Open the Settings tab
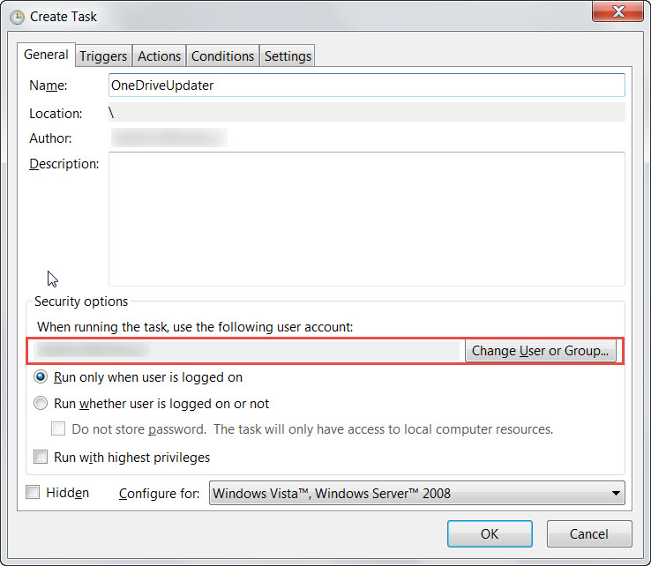 pyautogui.click(x=288, y=56)
